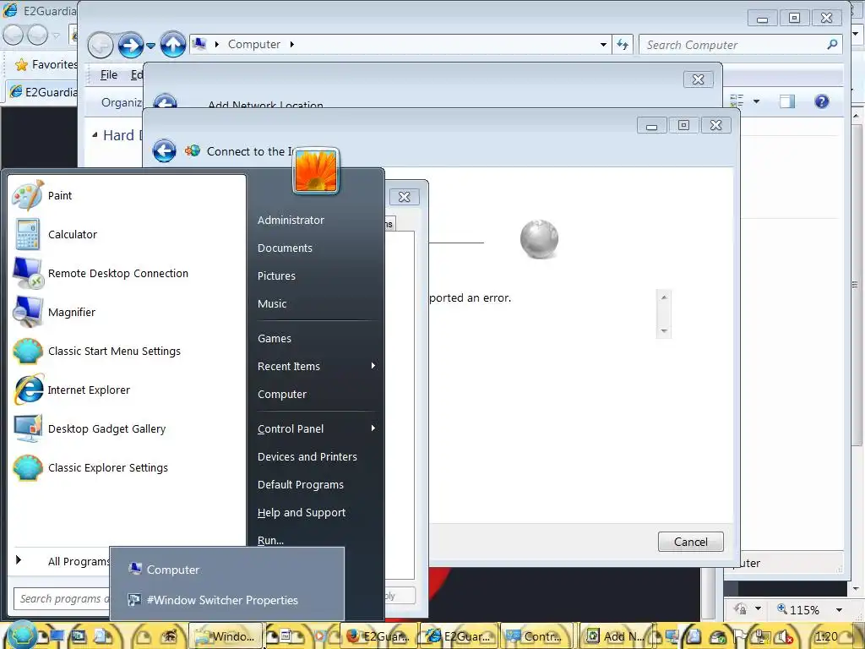Click the scroll down arrow in error details box
865x649 pixels.
[664, 331]
